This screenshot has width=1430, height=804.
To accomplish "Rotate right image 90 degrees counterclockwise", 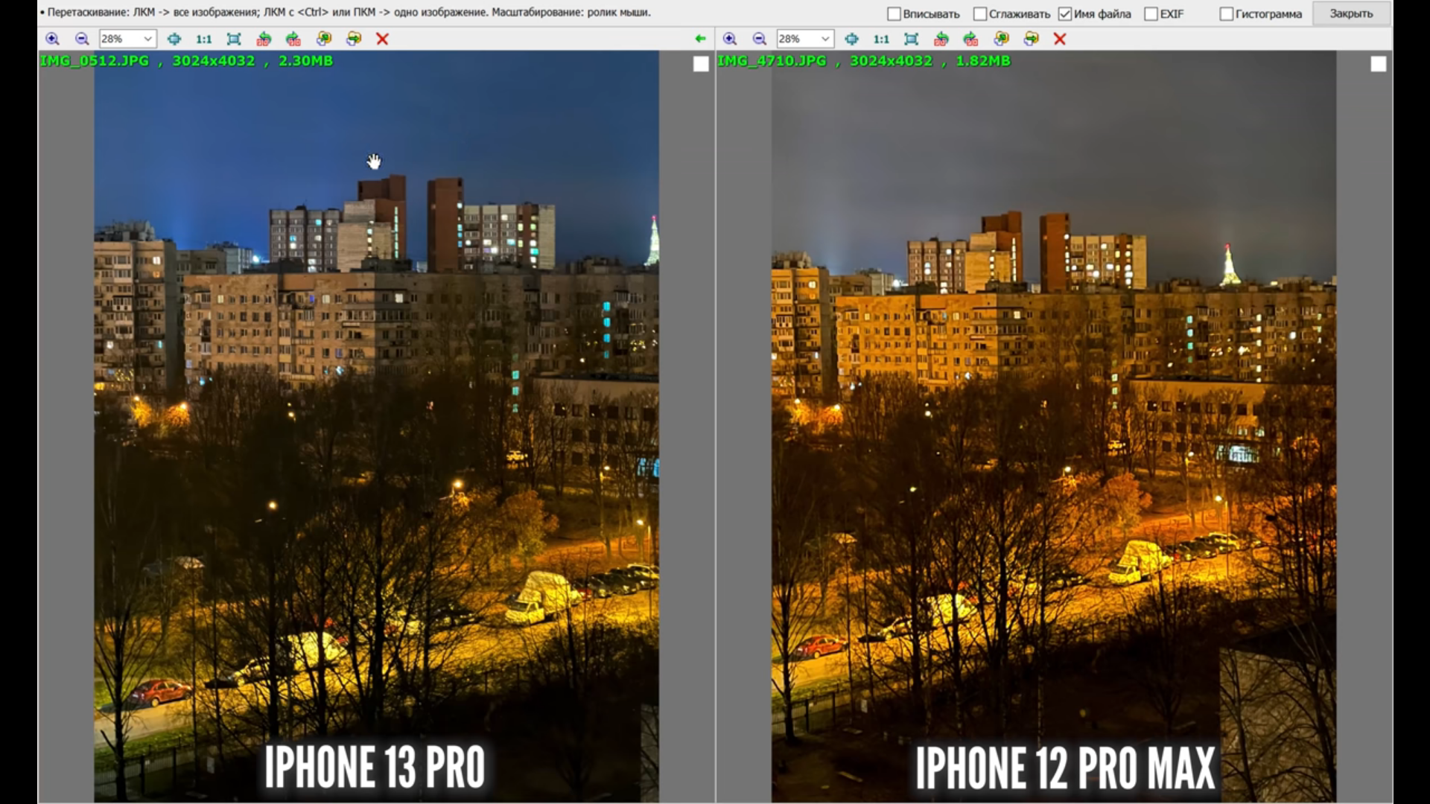I will coord(941,39).
